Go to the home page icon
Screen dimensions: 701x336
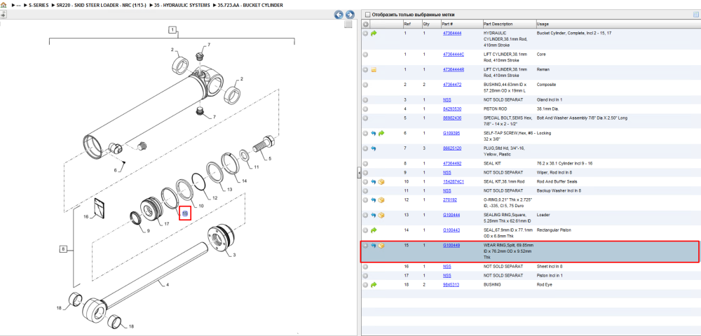pyautogui.click(x=4, y=5)
